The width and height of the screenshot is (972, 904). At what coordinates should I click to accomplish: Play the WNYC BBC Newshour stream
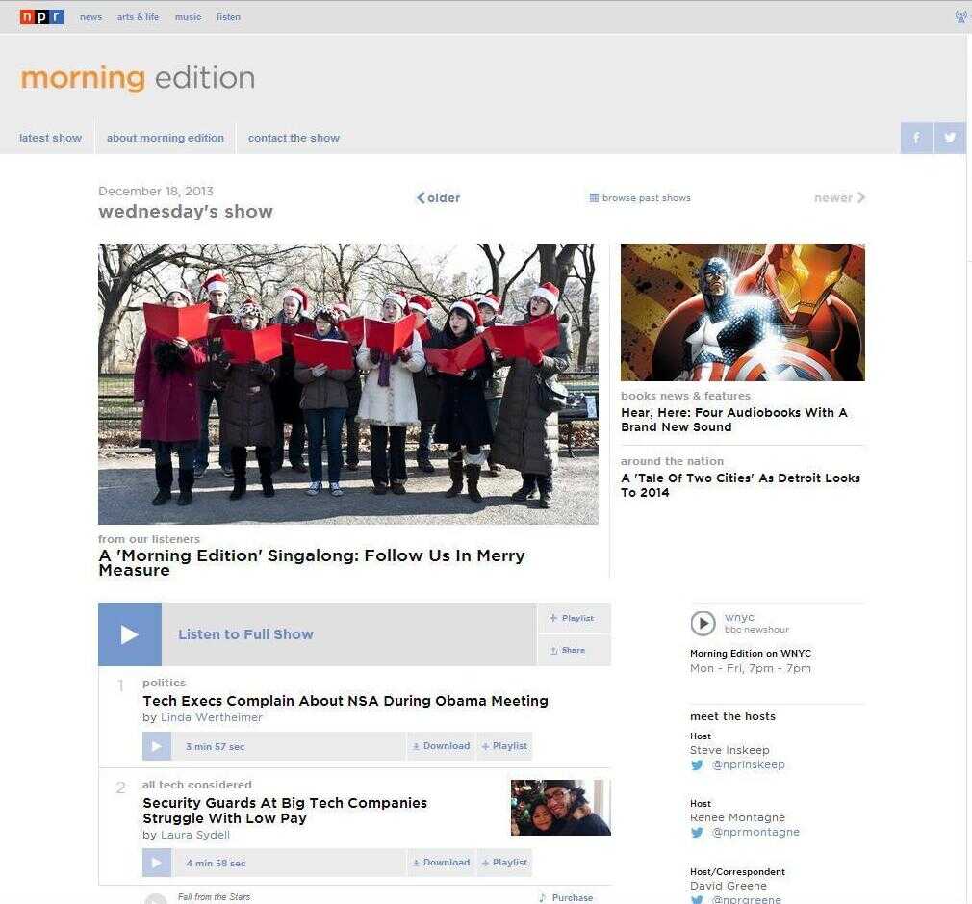coord(703,623)
